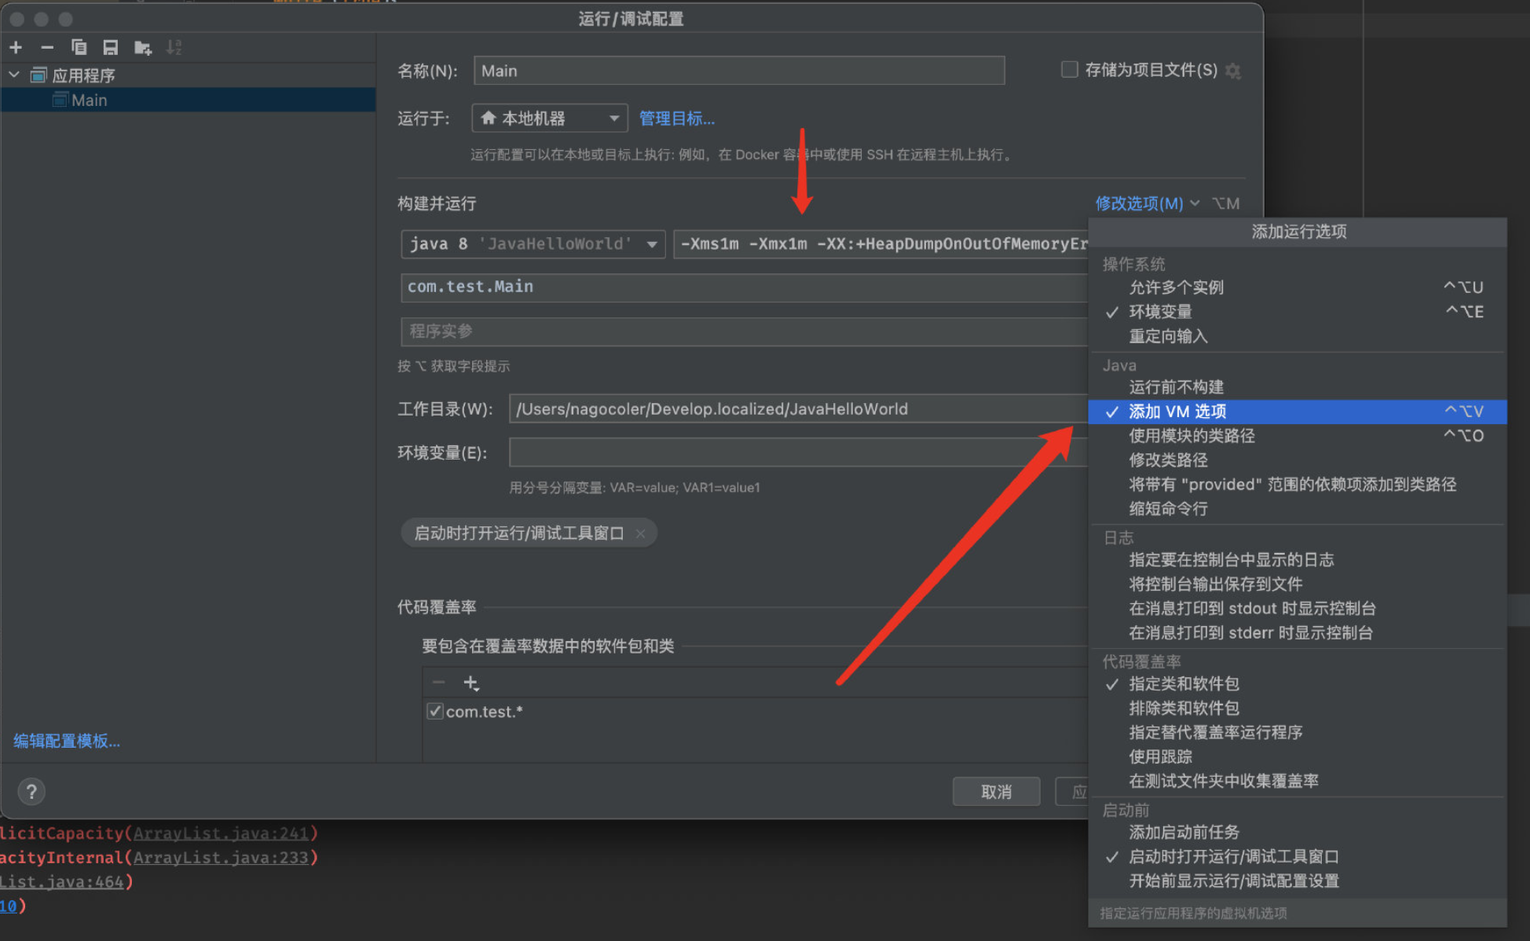The image size is (1530, 941).
Task: Add a package to the coverage list
Action: (470, 683)
